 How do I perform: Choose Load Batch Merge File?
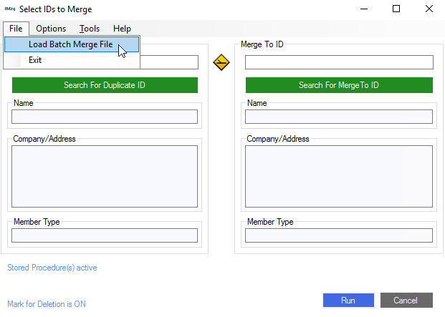[70, 44]
